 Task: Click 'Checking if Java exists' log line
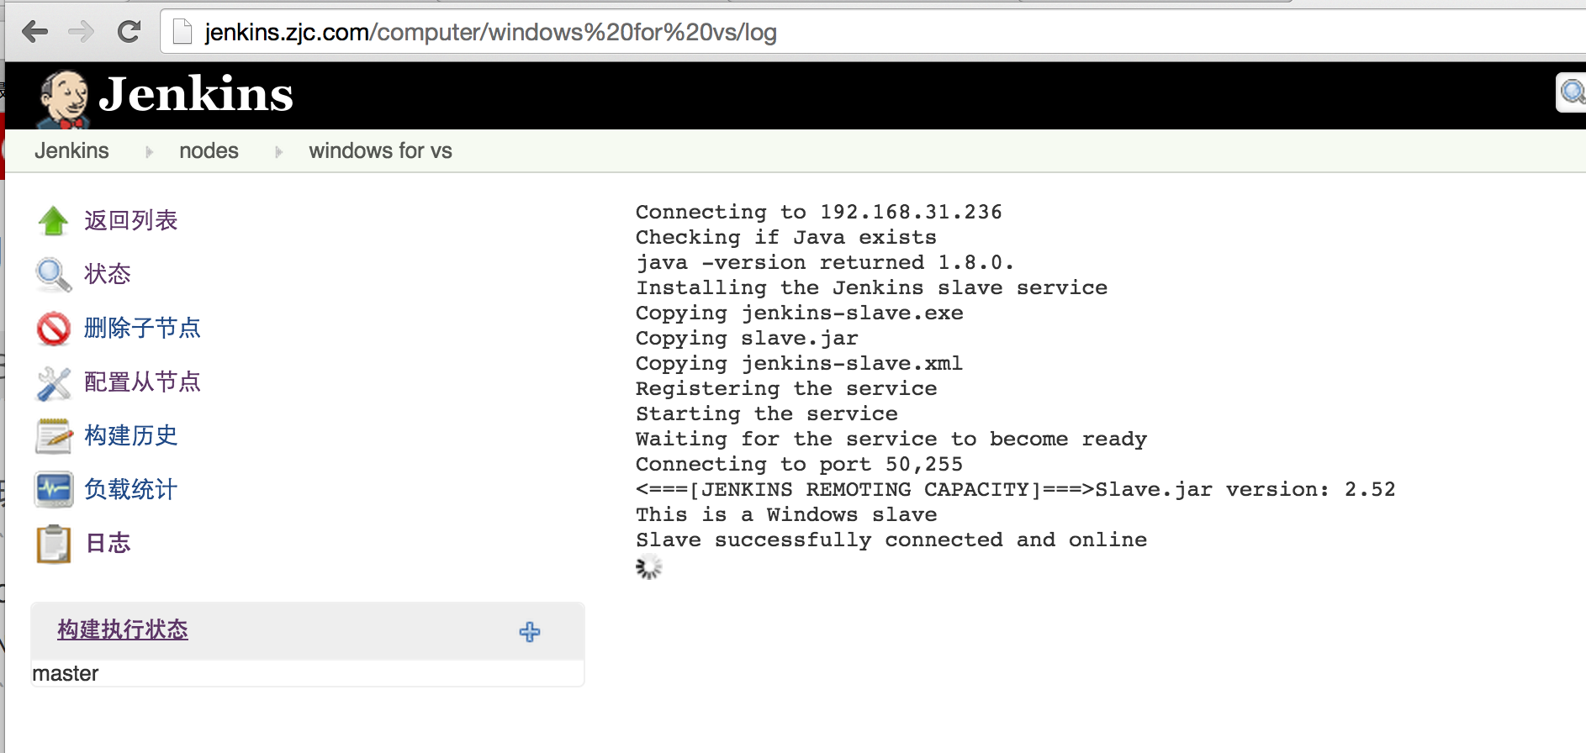tap(786, 237)
